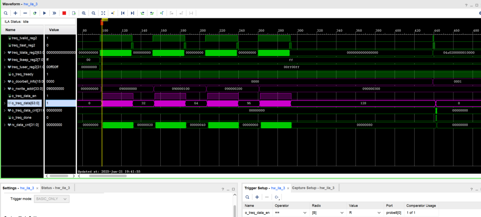This screenshot has height=217, width=481.
Task: Click the waveform toolbar Search icon
Action: (x=5, y=13)
